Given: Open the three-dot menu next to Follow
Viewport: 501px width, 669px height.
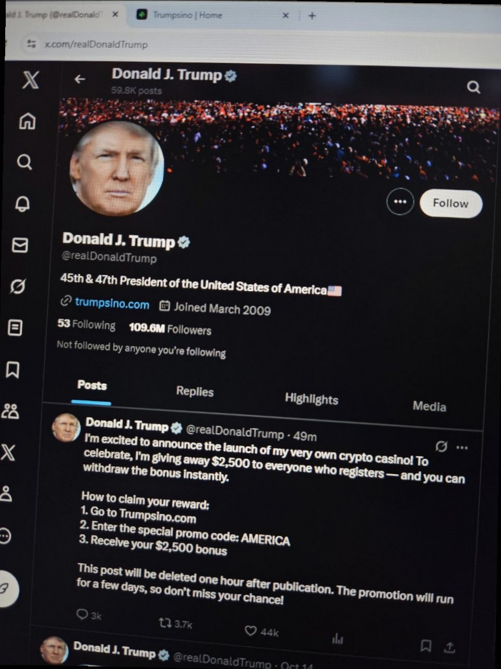Looking at the screenshot, I should [400, 202].
